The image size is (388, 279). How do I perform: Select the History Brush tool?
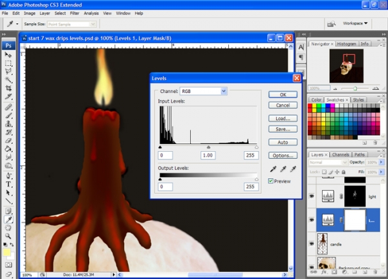point(8,132)
